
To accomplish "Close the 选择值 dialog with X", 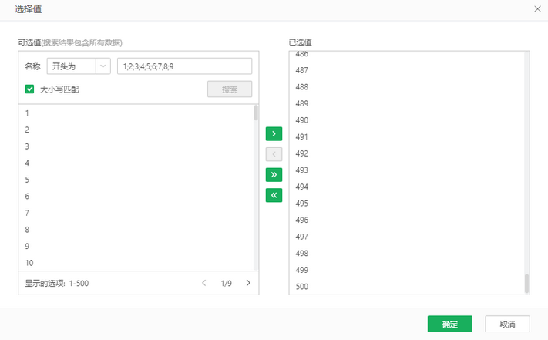I will tap(537, 8).
